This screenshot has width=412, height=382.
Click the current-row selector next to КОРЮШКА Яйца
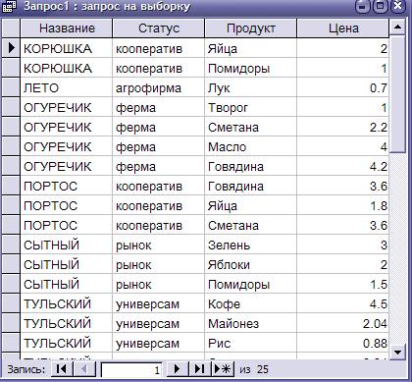point(11,48)
